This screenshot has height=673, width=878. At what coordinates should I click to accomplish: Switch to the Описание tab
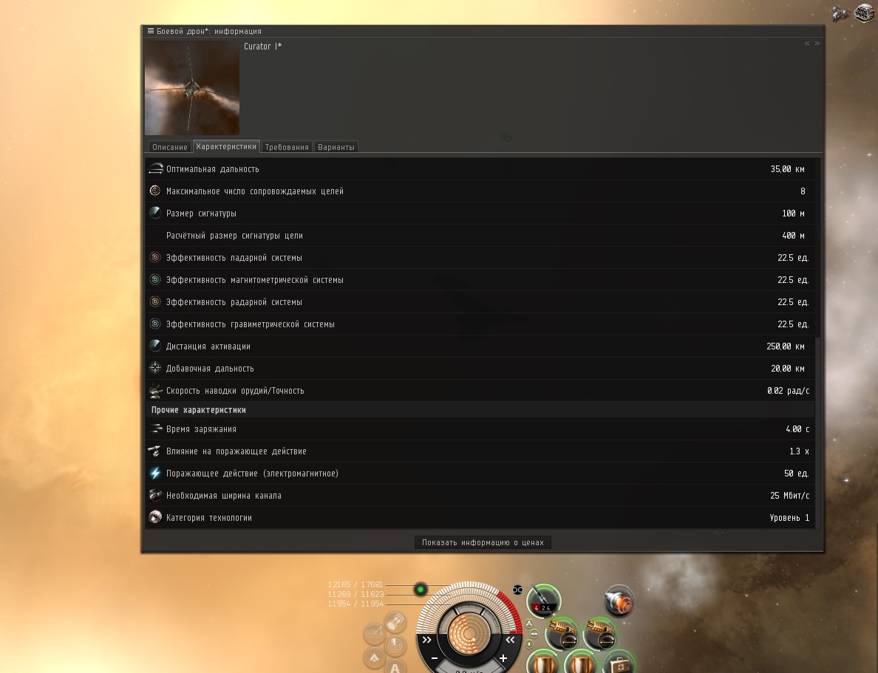pyautogui.click(x=170, y=147)
